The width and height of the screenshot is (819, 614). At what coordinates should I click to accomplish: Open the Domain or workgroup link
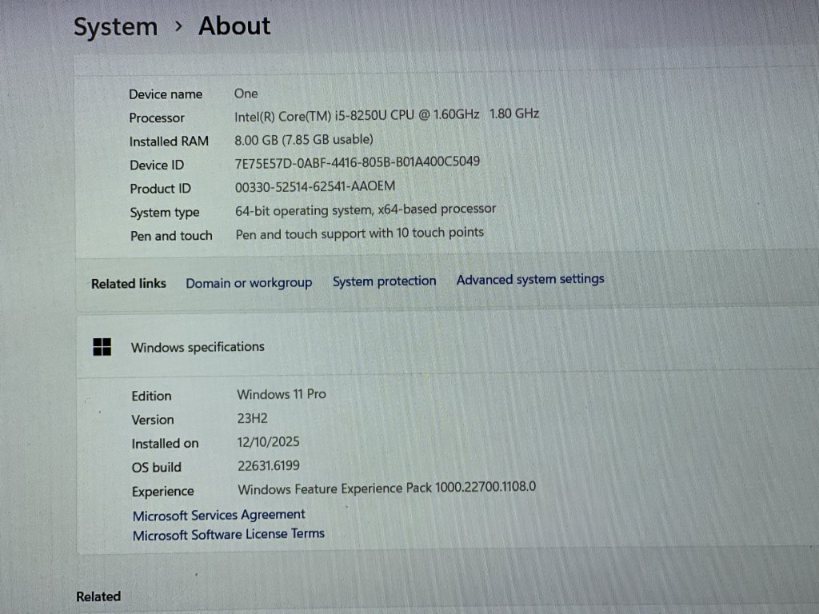(249, 283)
